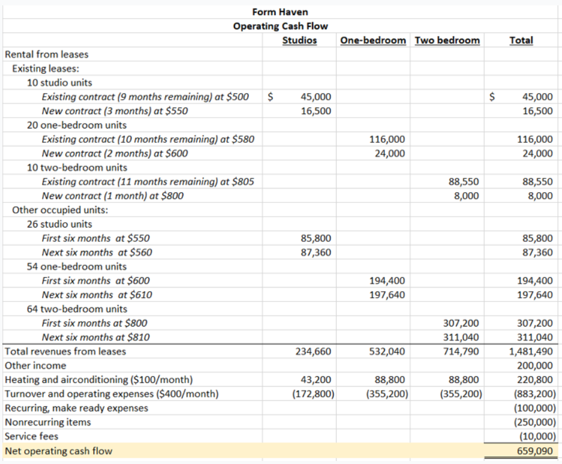The height and width of the screenshot is (464, 562).
Task: Click the 307,200 value in the Two bedroom column
Action: (x=461, y=323)
